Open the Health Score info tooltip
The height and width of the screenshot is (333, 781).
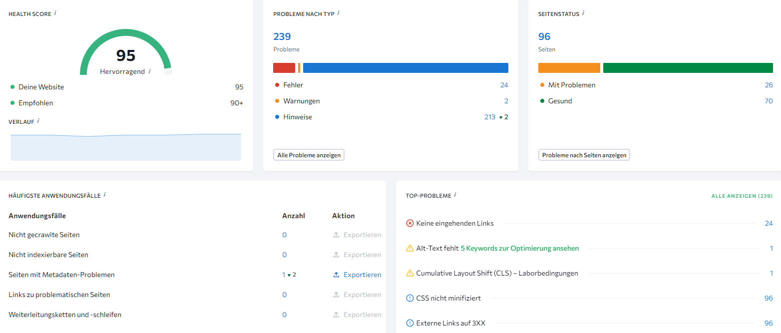click(55, 14)
